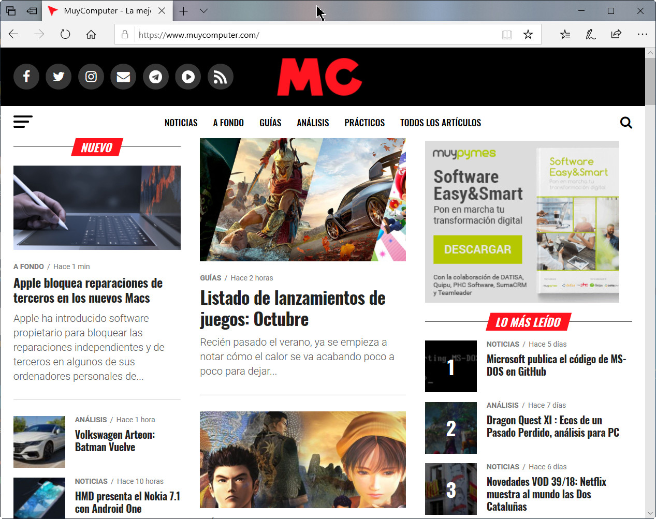Open the Instagram social icon
The height and width of the screenshot is (519, 656).
[x=91, y=77]
